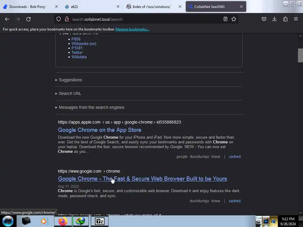The height and width of the screenshot is (227, 303).
Task: Toggle reader view icon in the address bar
Action: click(225, 19)
